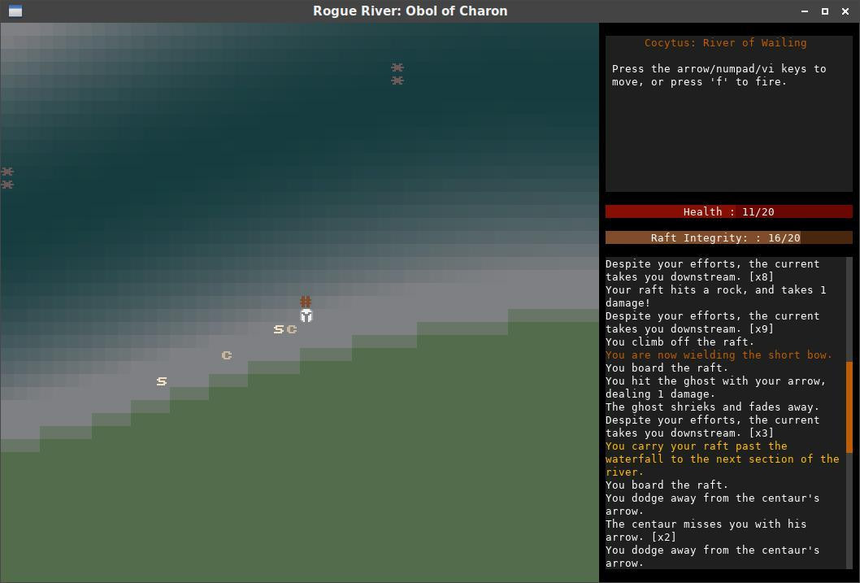The height and width of the screenshot is (583, 860).
Task: Click the 'Cocytus: River of Wailing' heading
Action: (x=725, y=43)
